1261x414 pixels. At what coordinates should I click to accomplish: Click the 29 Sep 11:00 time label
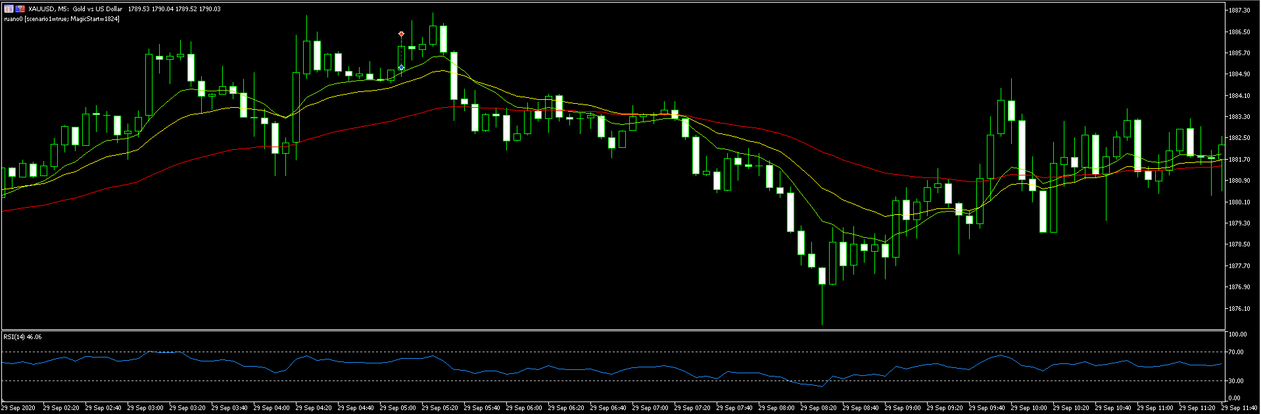(x=1155, y=408)
